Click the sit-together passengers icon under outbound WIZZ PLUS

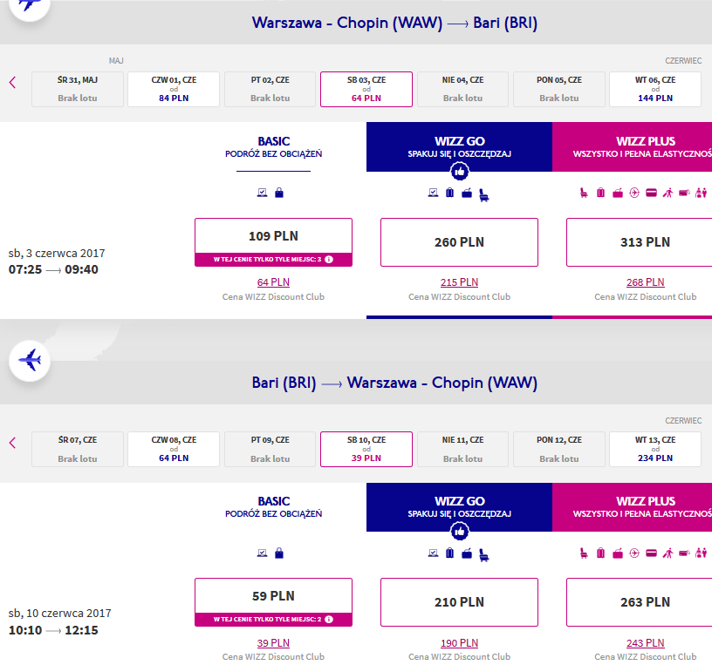(702, 193)
